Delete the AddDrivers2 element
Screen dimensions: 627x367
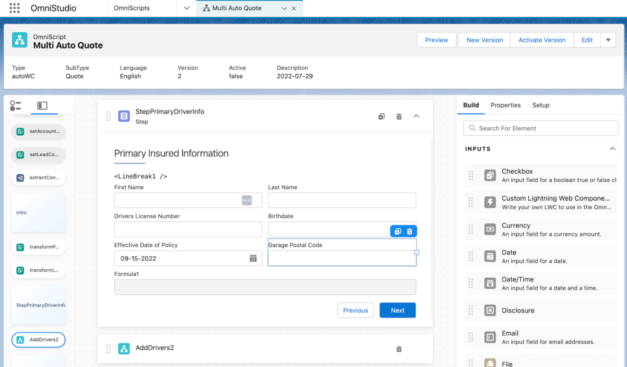pos(398,349)
